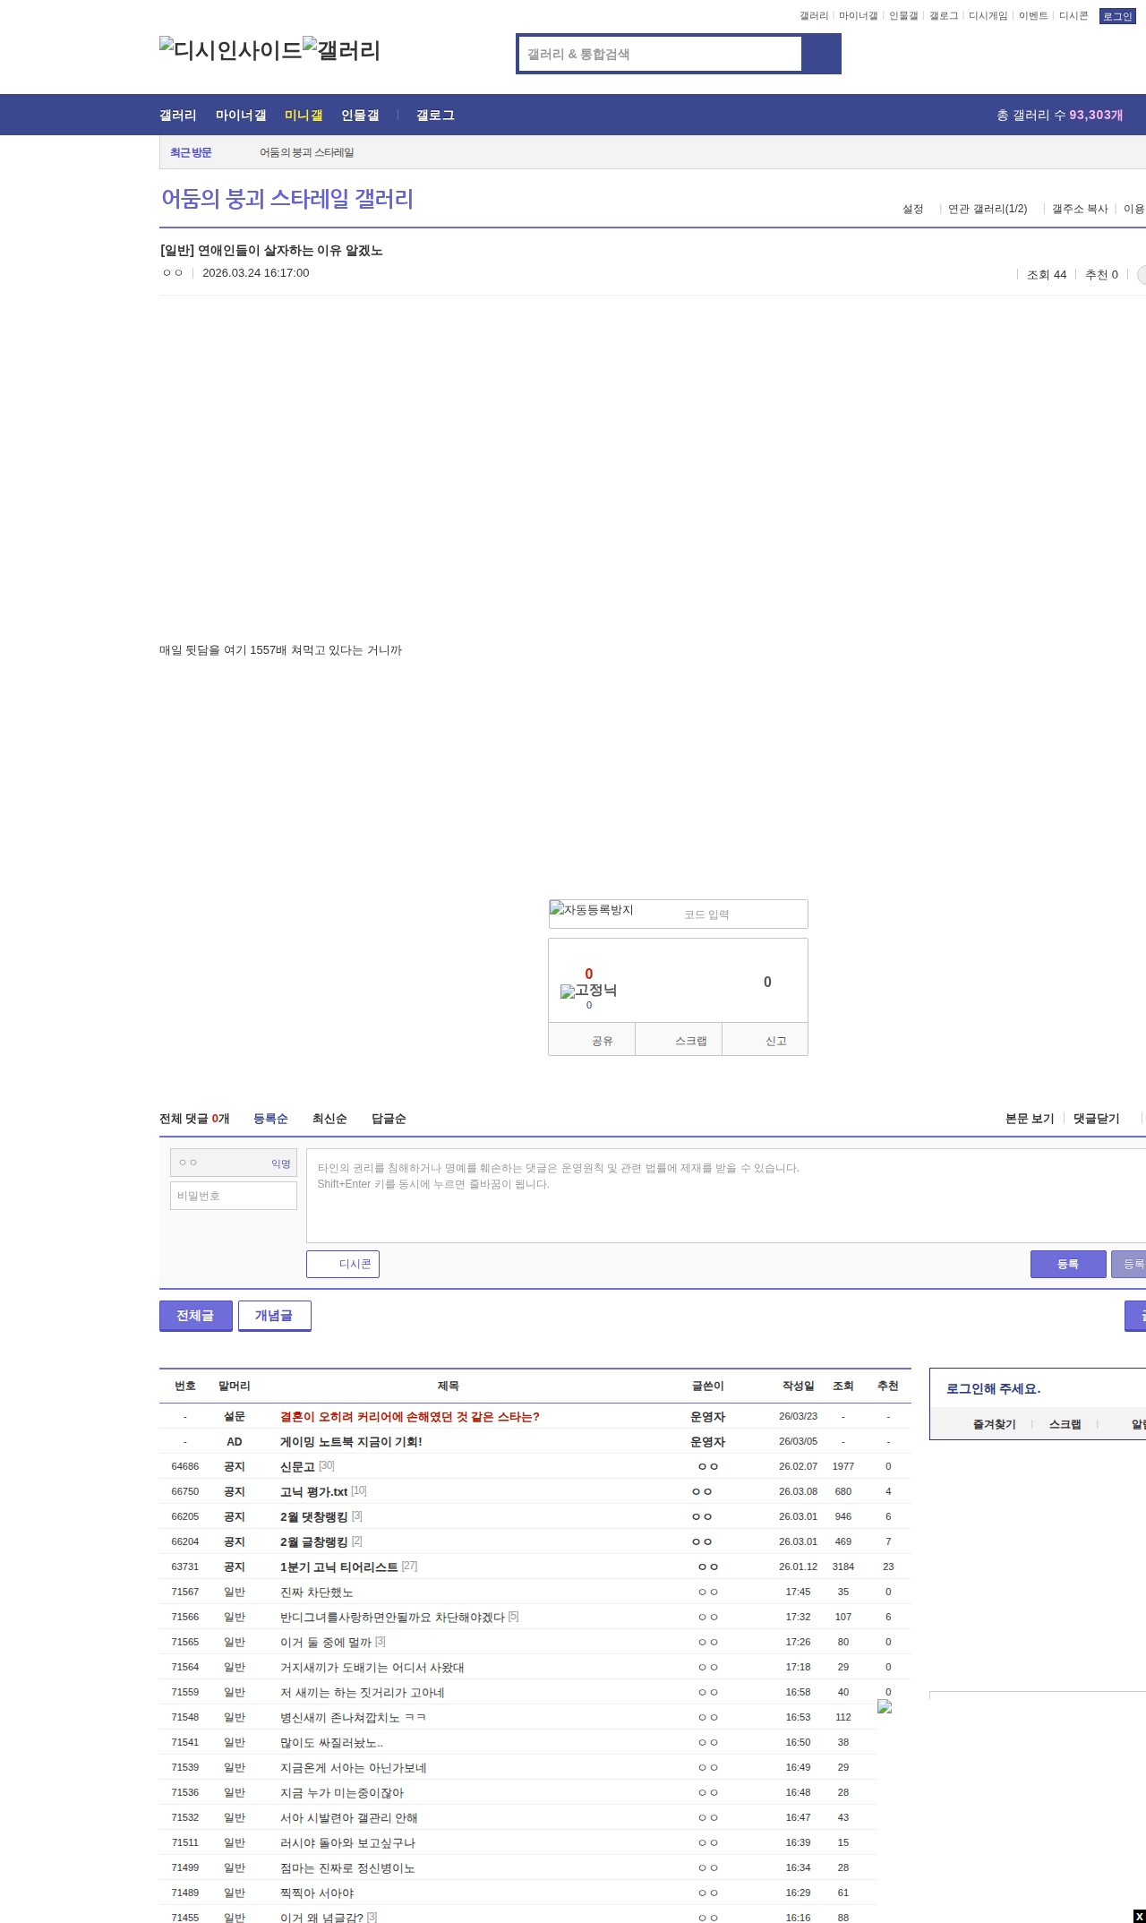Toggle comments closed with 댓글닫기

1097,1119
